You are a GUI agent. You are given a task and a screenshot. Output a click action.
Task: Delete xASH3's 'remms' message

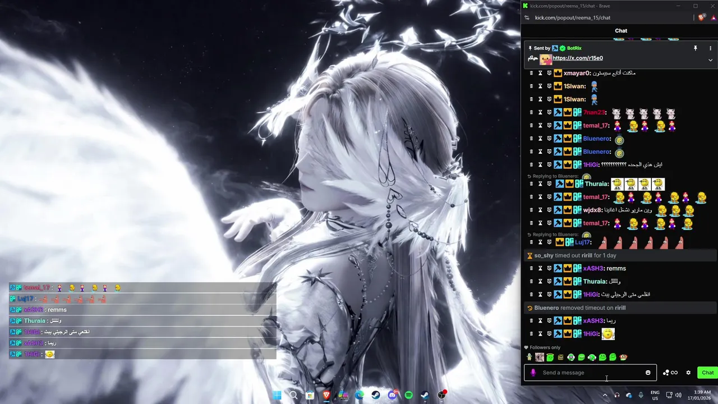[x=531, y=268]
